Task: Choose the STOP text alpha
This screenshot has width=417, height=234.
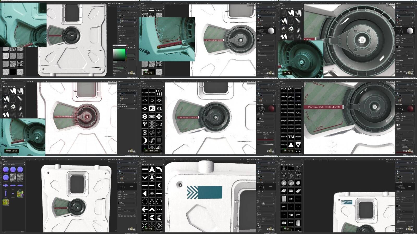Action: (x=298, y=129)
